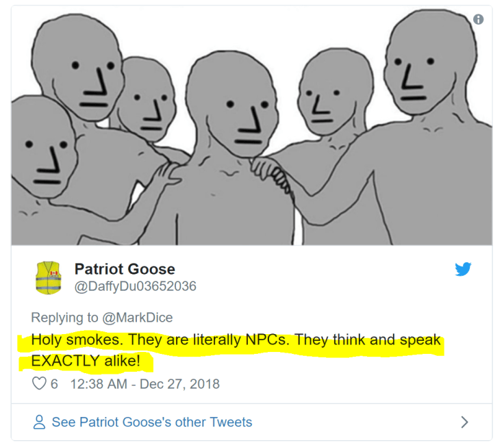Click the like count number 6
This screenshot has height=445, width=504.
click(x=54, y=384)
